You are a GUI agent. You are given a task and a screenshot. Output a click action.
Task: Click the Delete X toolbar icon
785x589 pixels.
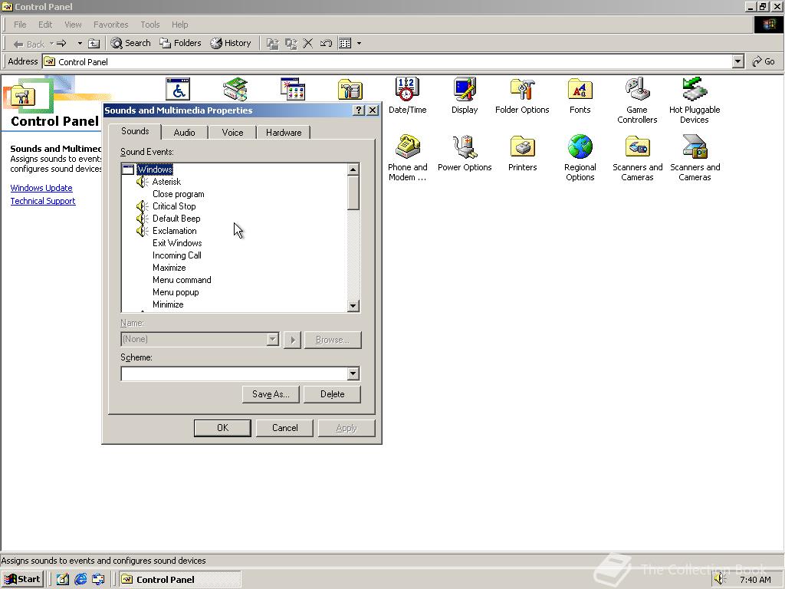point(308,44)
